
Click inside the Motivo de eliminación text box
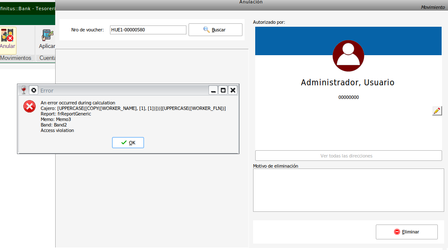[x=348, y=190]
